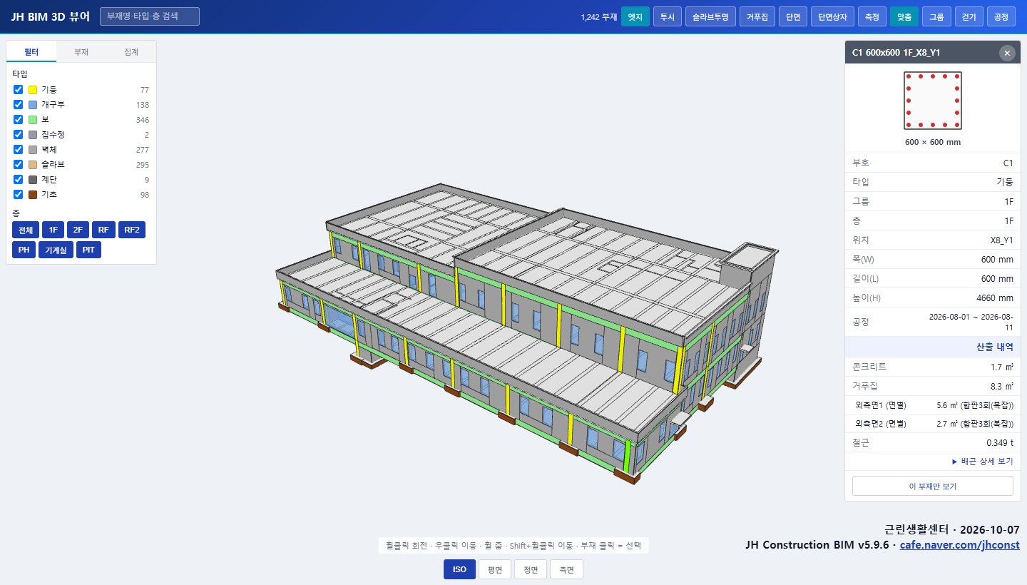This screenshot has width=1027, height=585.
Task: Toggle the 거푸집 formwork display
Action: pyautogui.click(x=757, y=16)
